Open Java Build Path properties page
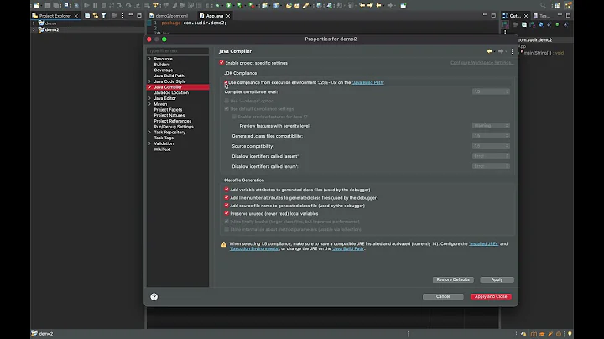Viewport: 604px width, 339px height. (169, 76)
